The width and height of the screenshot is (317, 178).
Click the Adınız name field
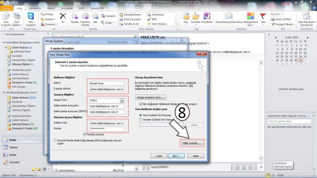click(107, 83)
